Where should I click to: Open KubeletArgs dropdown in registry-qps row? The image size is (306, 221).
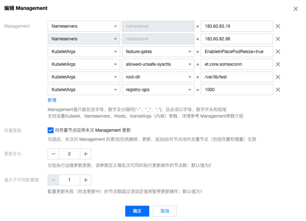point(84,90)
